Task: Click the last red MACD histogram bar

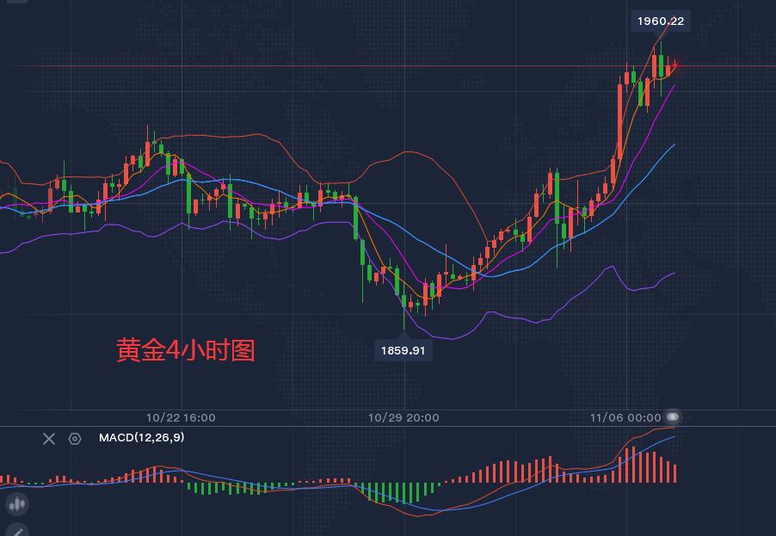Action: pos(675,473)
